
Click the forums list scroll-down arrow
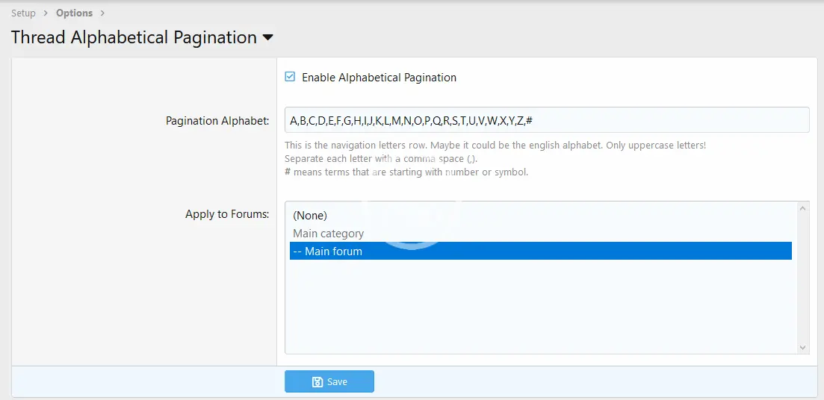pyautogui.click(x=803, y=347)
